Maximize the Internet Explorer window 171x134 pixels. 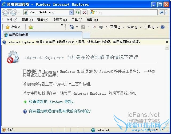point(160,5)
